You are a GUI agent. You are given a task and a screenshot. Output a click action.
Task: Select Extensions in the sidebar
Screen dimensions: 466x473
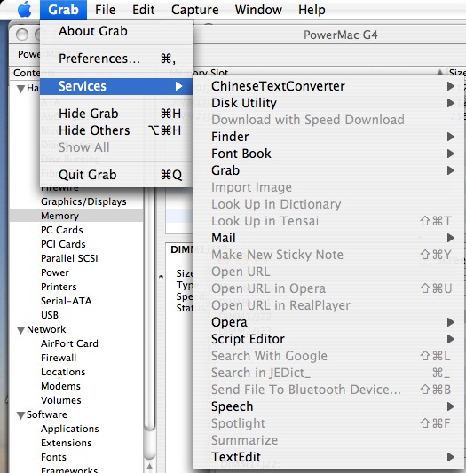click(66, 443)
